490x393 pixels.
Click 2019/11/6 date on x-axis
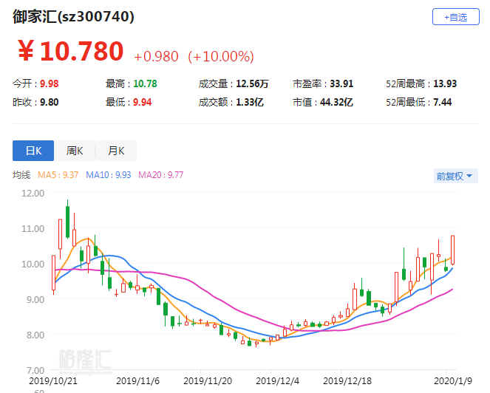(x=137, y=381)
